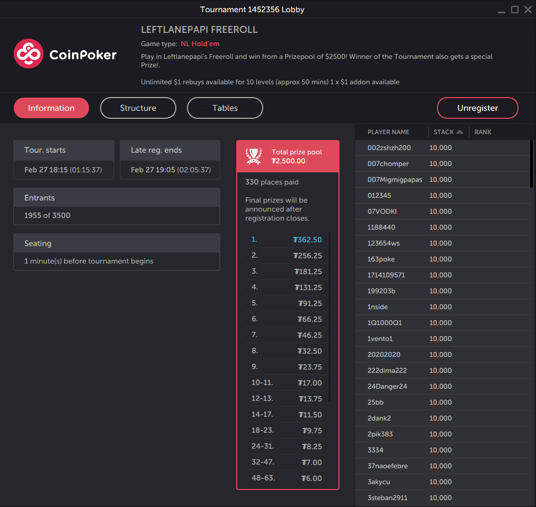Sort by PLAYER NAME column header

pos(389,132)
